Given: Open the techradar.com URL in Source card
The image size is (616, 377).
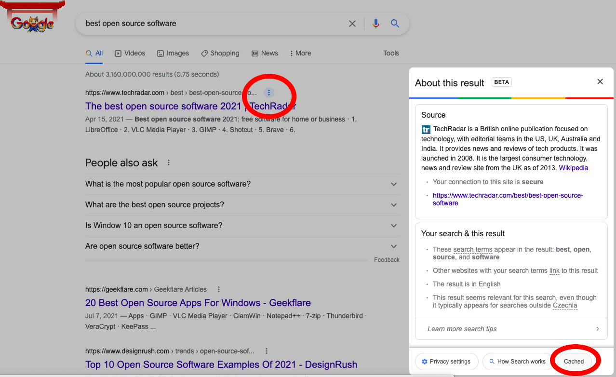Looking at the screenshot, I should pos(508,199).
